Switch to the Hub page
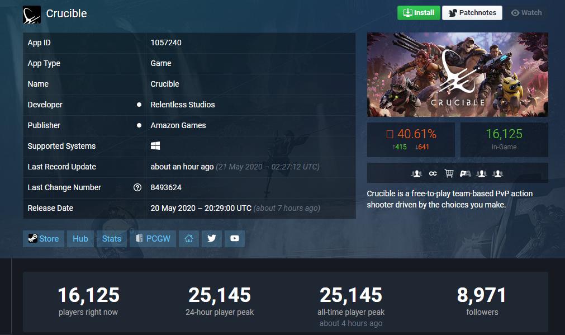Viewport: 565px width, 335px height. pyautogui.click(x=80, y=238)
